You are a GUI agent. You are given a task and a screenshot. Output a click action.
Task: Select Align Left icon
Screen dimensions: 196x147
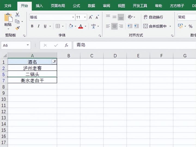108,26
